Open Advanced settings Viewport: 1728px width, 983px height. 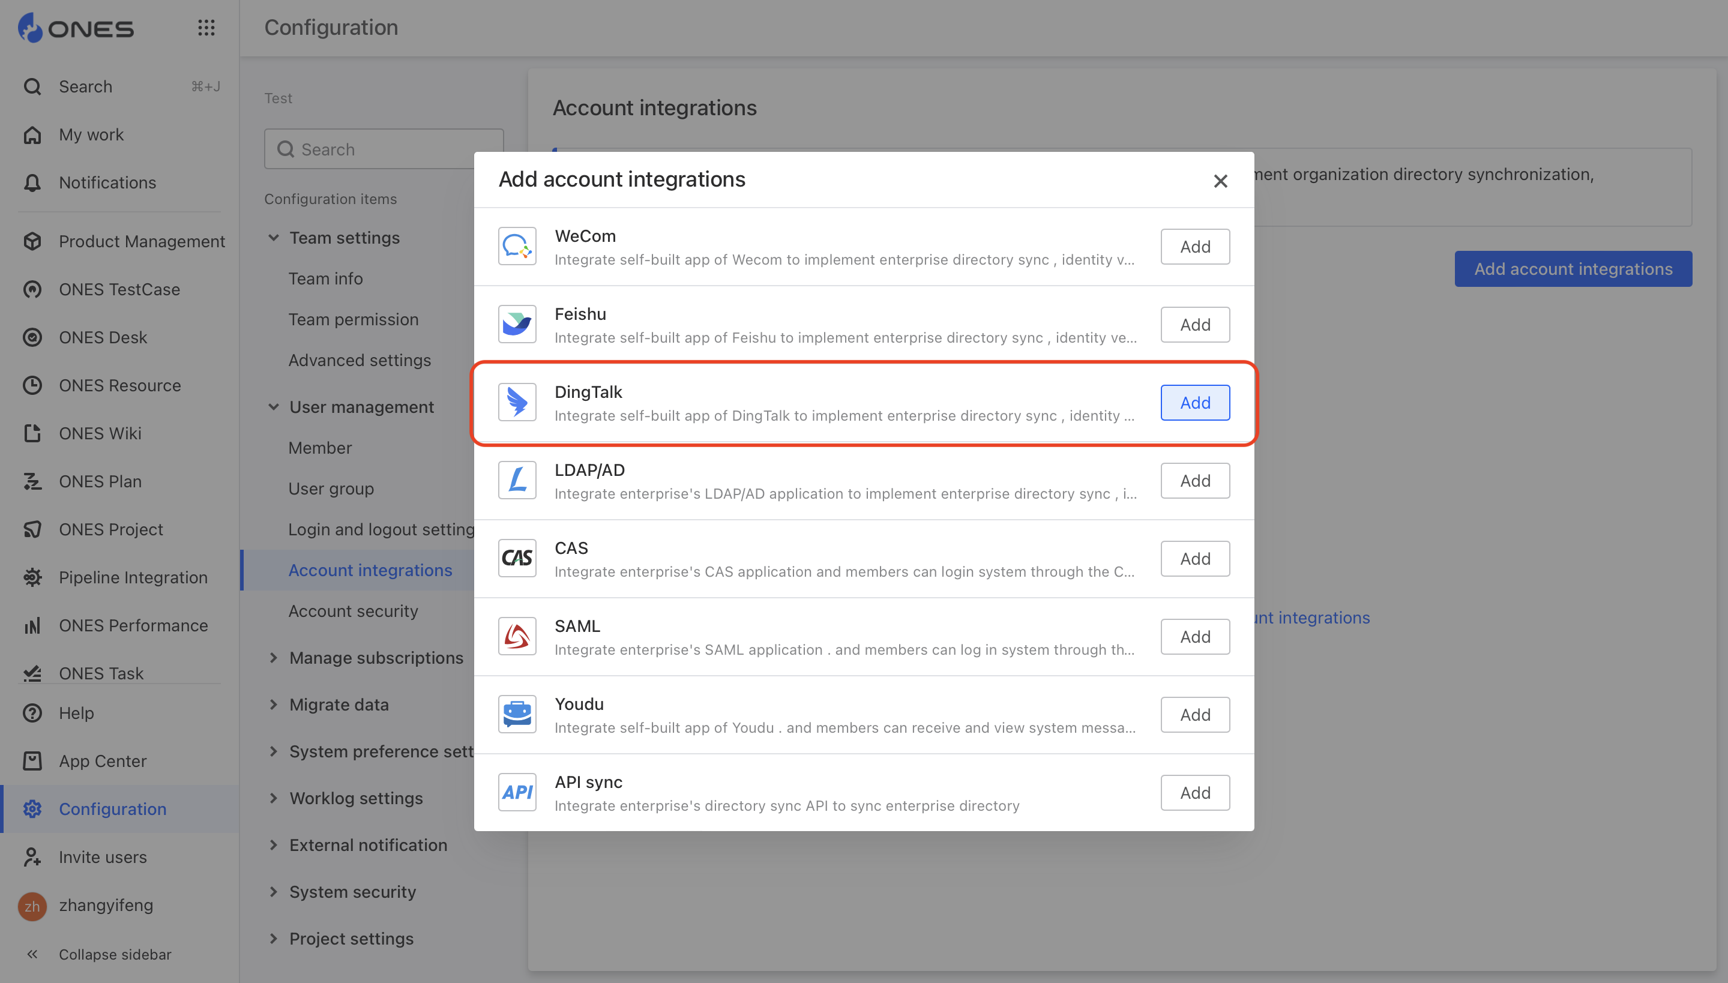click(360, 360)
